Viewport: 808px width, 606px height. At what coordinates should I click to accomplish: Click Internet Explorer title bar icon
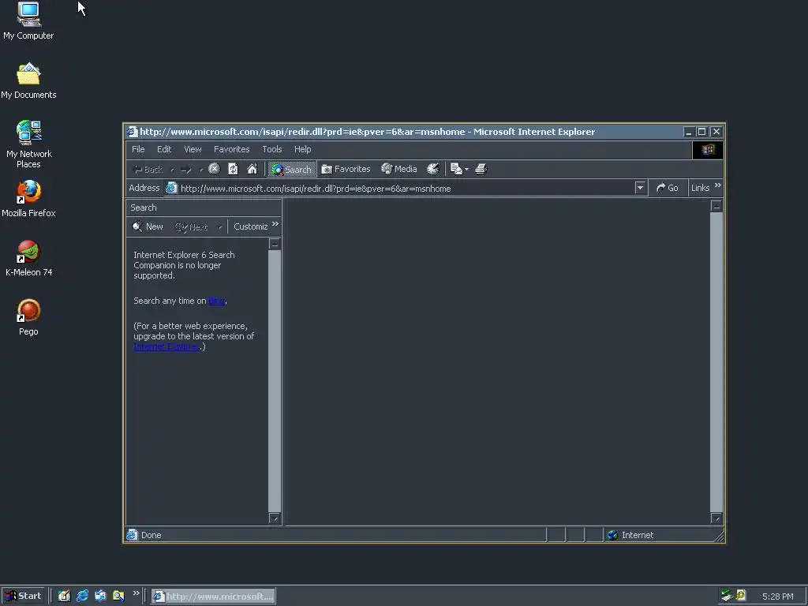click(x=133, y=132)
